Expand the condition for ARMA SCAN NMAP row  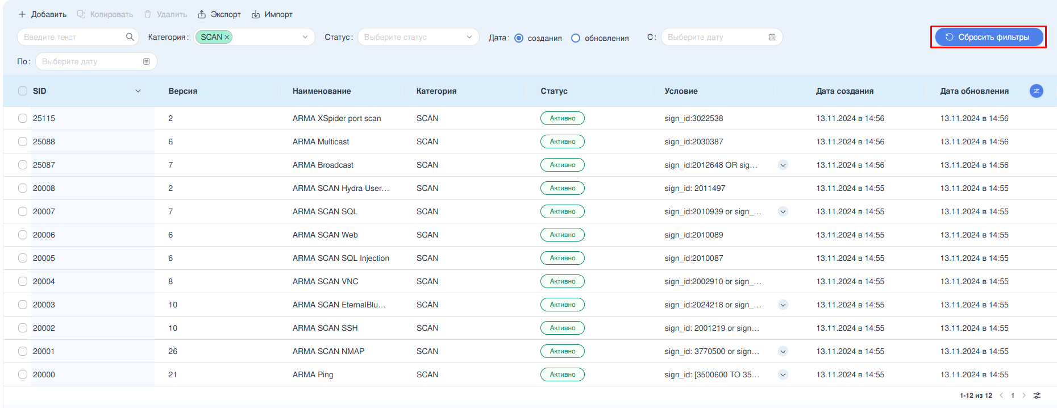(783, 351)
